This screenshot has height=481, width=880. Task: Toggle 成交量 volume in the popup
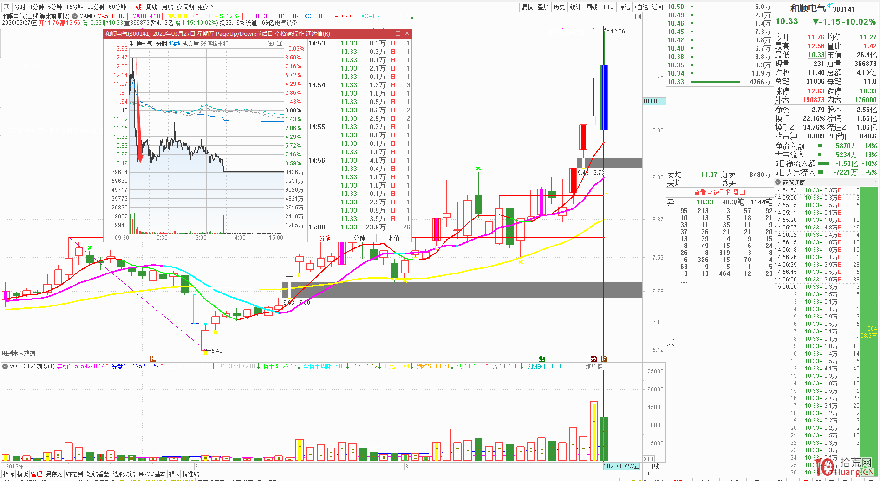tap(190, 44)
